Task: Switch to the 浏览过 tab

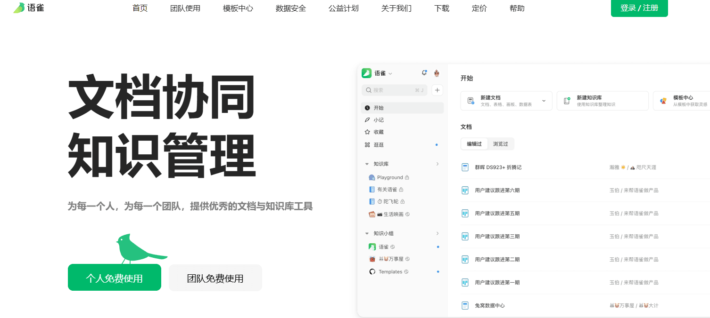Action: 501,144
